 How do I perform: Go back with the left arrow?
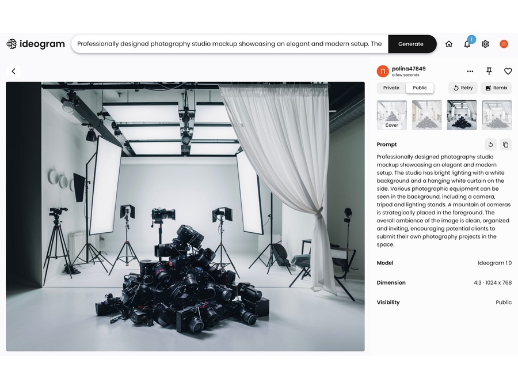(14, 71)
